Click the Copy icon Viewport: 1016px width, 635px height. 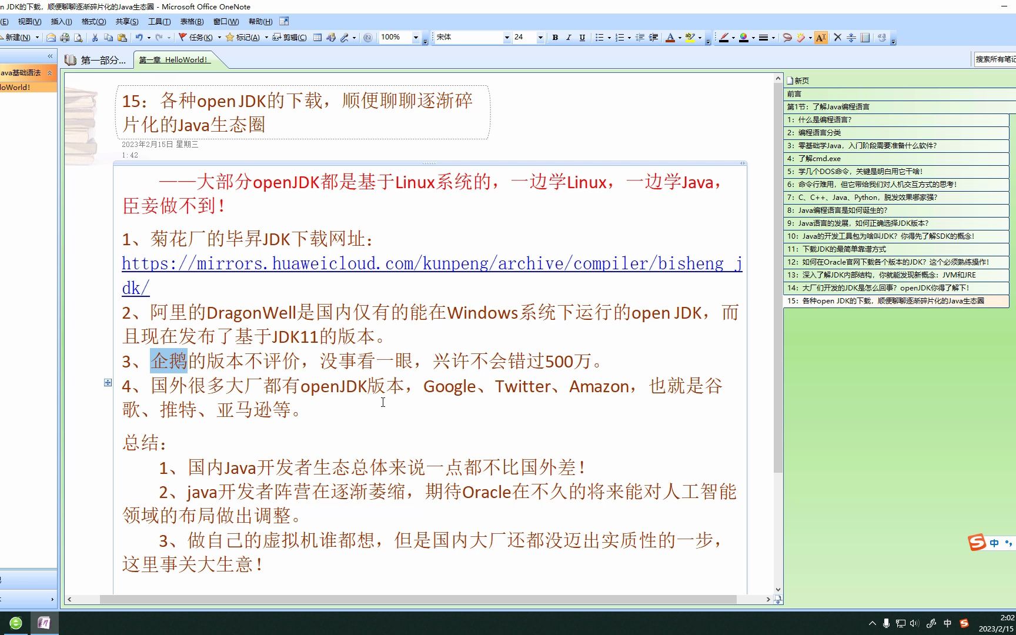pyautogui.click(x=108, y=38)
